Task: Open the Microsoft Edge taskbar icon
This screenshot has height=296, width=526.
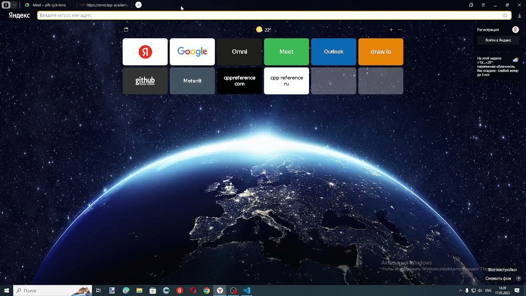Action: pyautogui.click(x=126, y=290)
